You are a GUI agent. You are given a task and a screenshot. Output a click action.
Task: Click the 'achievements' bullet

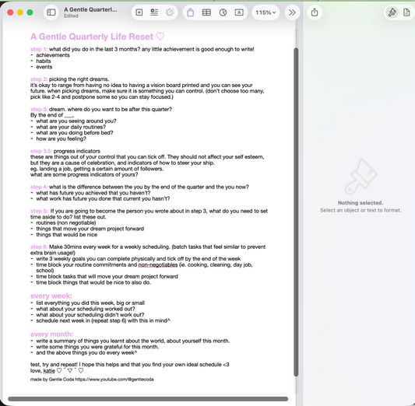point(53,55)
